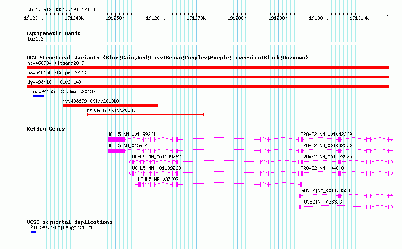402x249 pixels.
Task: Open the DGV Structural Variants track title
Action: coord(167,58)
